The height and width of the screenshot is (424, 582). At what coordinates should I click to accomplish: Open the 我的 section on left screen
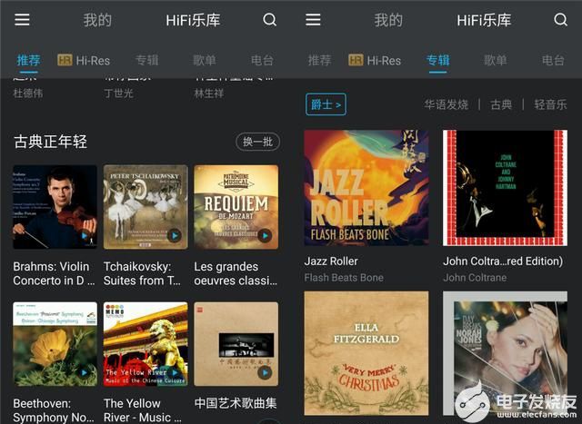pyautogui.click(x=97, y=20)
